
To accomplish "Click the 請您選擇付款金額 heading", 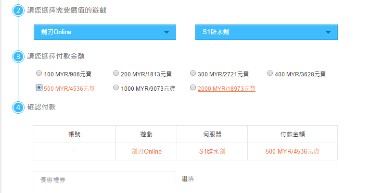I will (x=56, y=56).
